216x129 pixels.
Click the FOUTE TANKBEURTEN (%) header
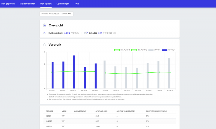click(x=156, y=111)
